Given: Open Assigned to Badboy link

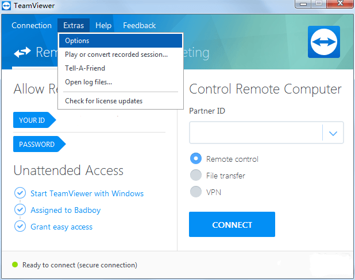Looking at the screenshot, I should 65,211.
